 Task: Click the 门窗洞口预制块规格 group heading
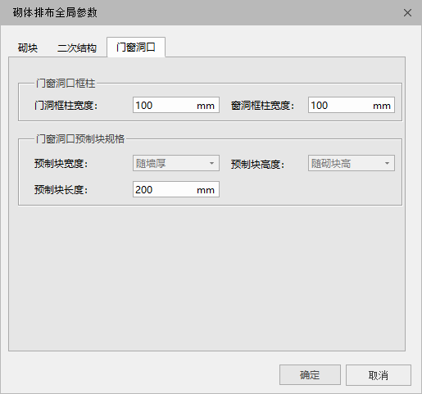[x=80, y=139]
